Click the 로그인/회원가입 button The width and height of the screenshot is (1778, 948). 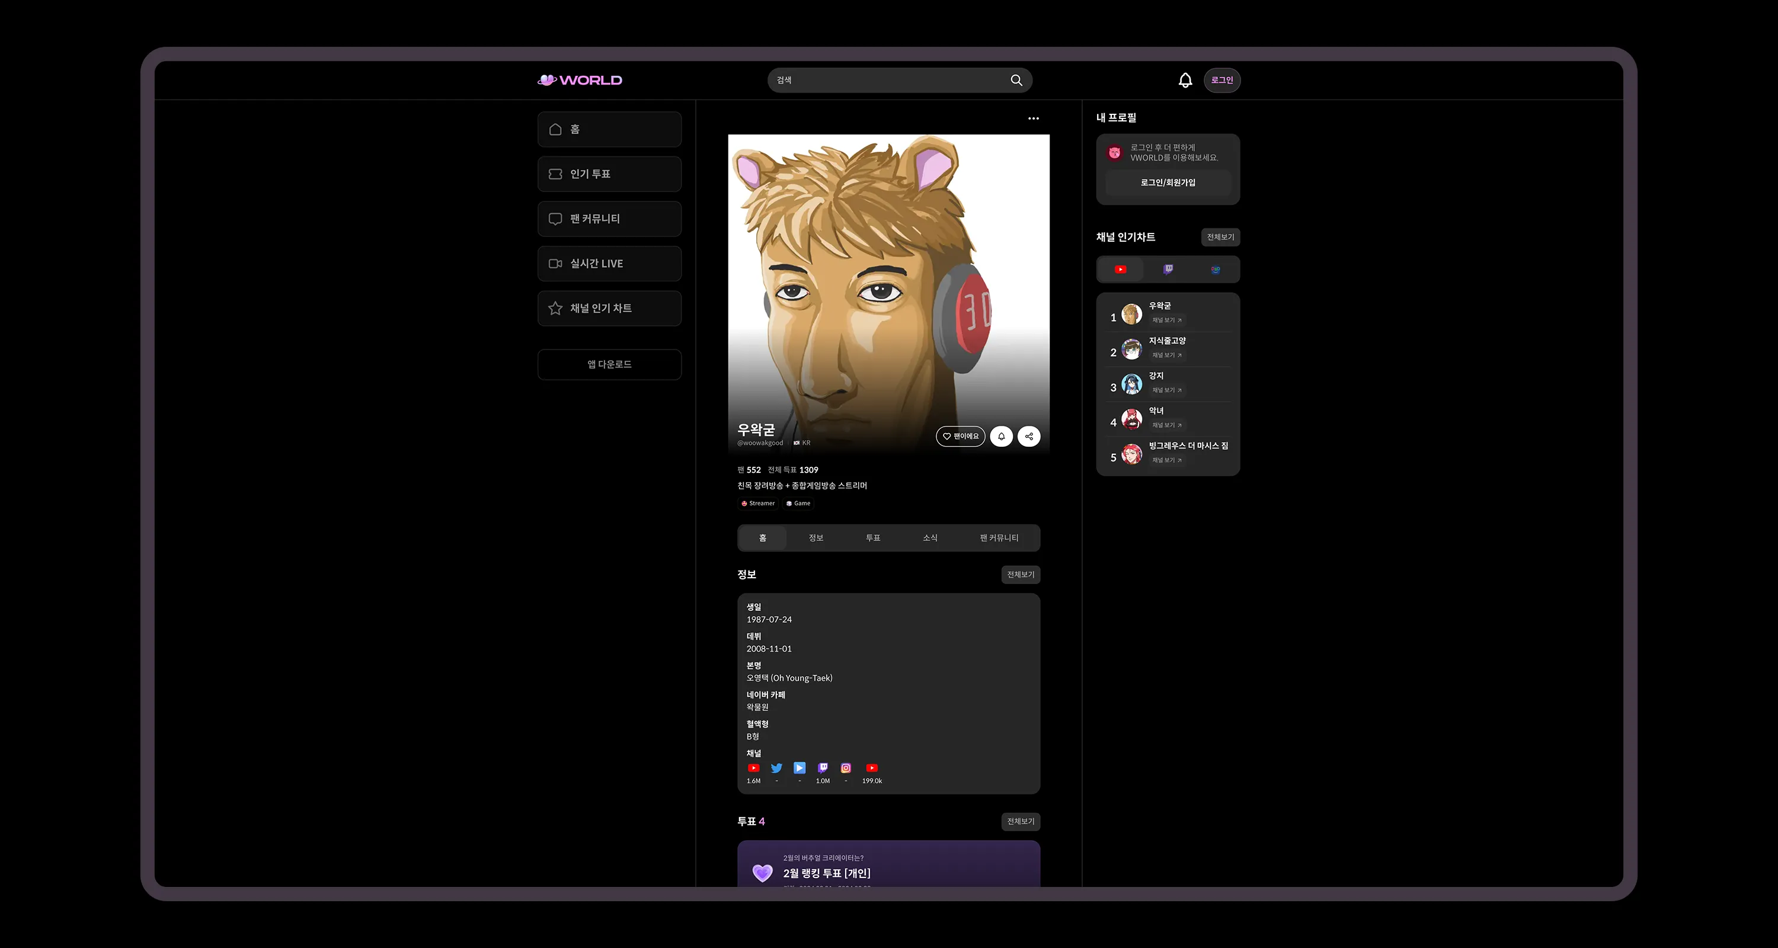point(1168,183)
